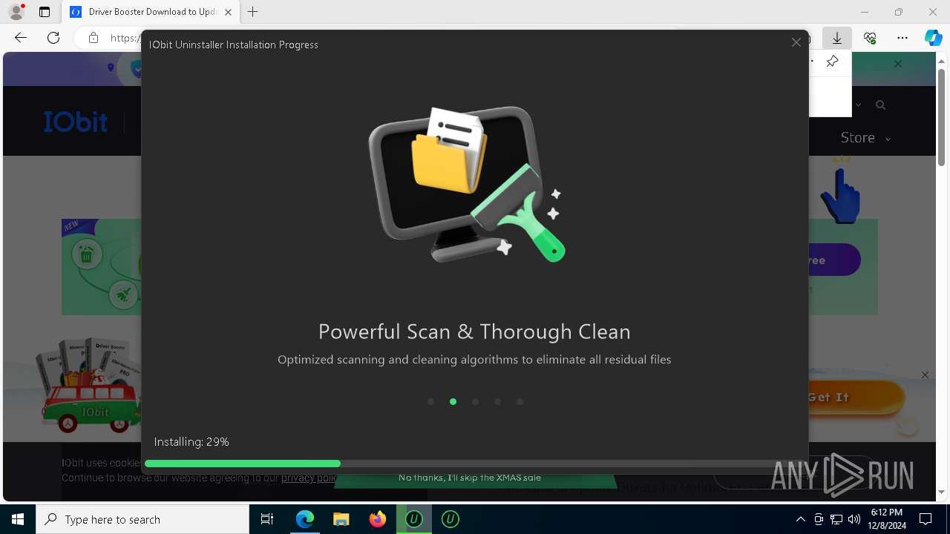Select the first slide indicator dot

pos(430,402)
